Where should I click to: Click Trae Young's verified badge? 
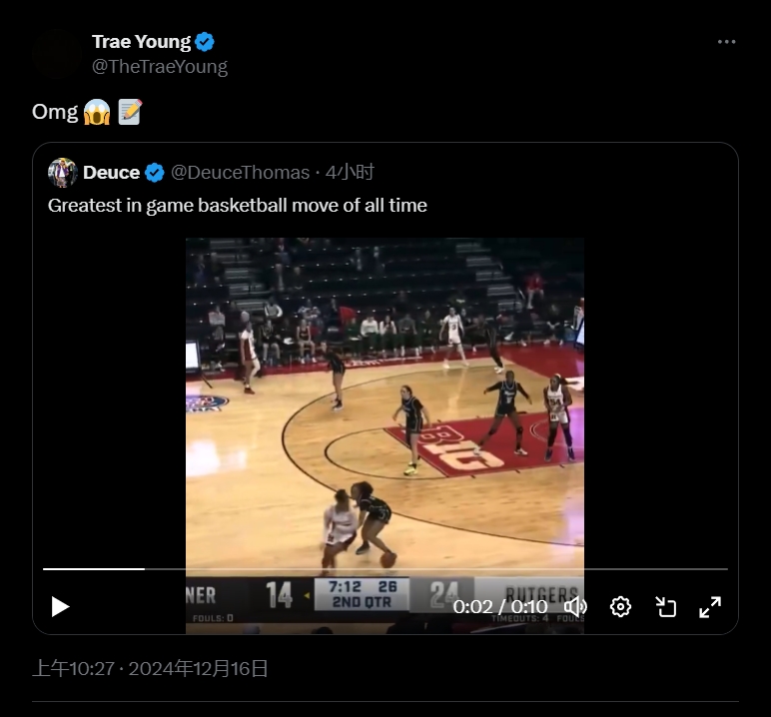(x=205, y=42)
